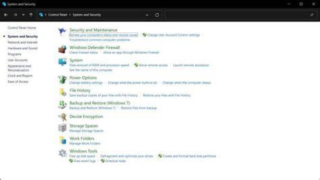The width and height of the screenshot is (320, 180).
Task: Click the File History folder icon
Action: 62,92
